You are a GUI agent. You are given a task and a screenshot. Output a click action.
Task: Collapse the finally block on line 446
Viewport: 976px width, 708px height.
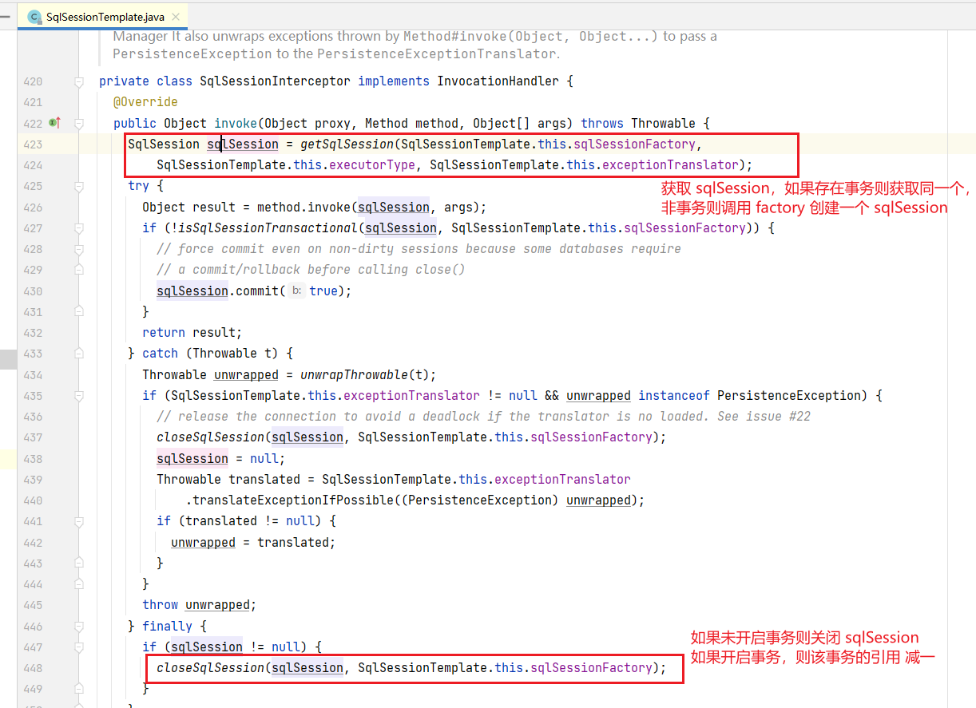(x=79, y=627)
